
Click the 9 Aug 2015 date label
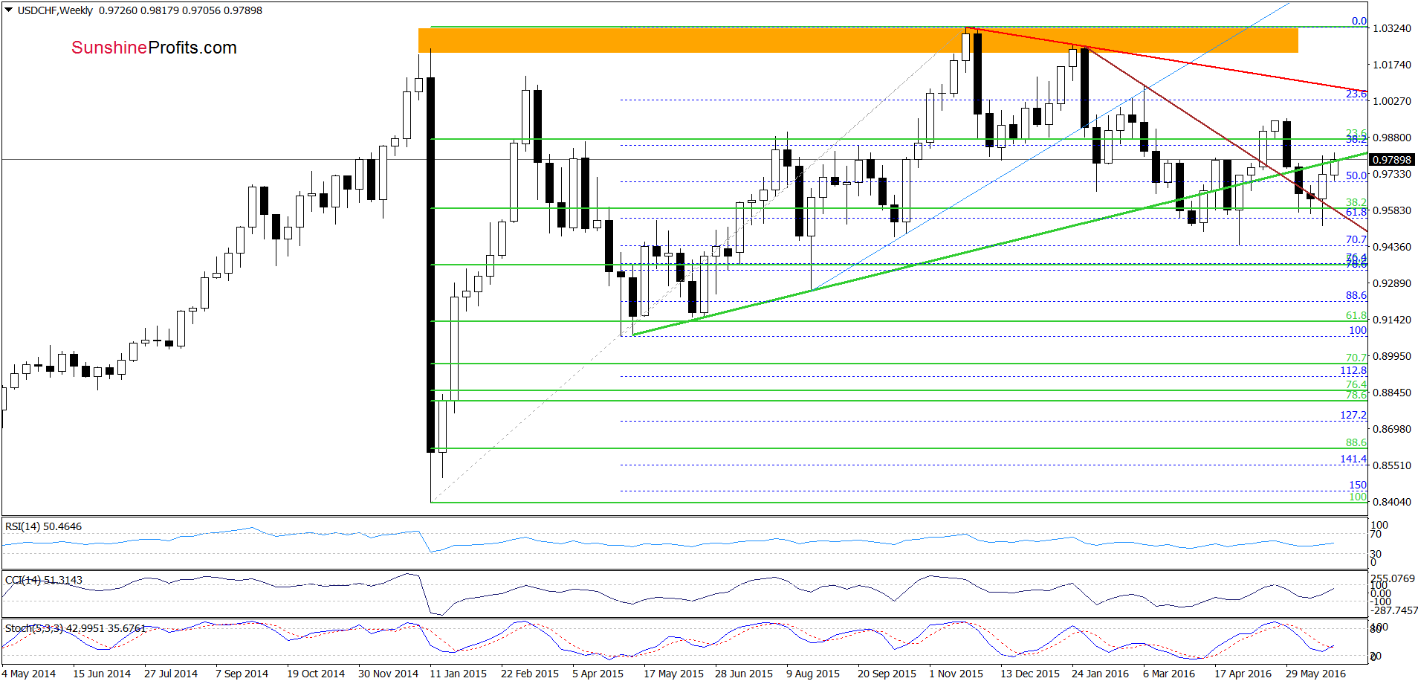(x=813, y=674)
